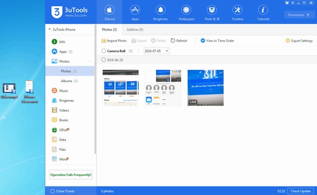This screenshot has height=195, width=317.
Task: Click the 3uTools logo
Action: coord(69,12)
